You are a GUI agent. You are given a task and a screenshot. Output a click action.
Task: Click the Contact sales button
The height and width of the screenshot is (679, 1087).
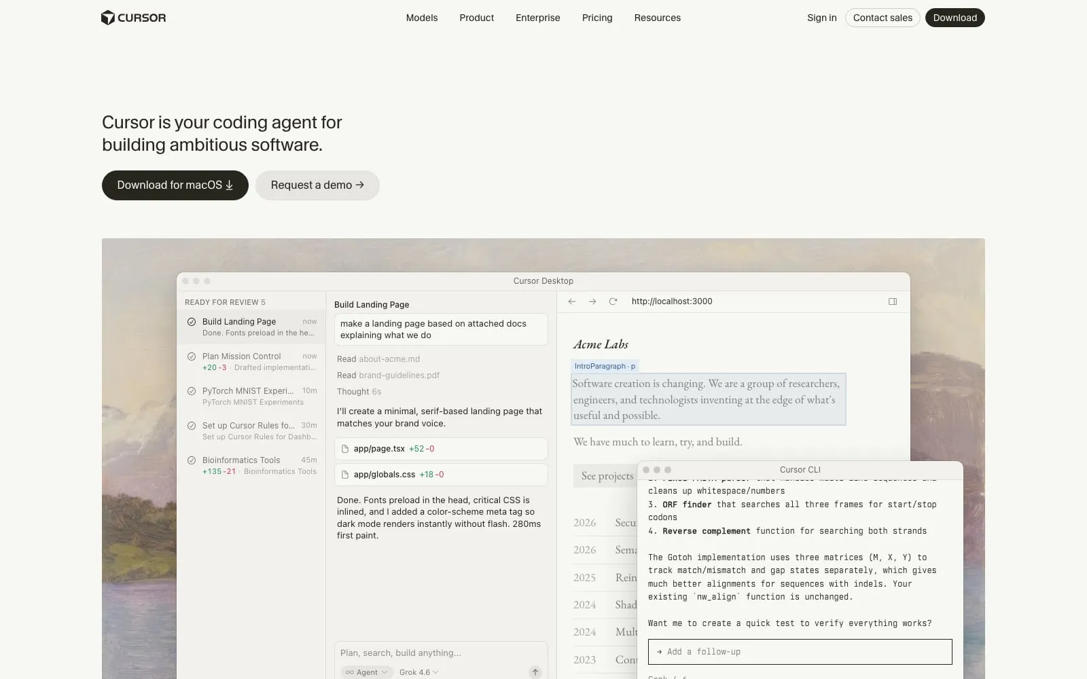tap(883, 18)
